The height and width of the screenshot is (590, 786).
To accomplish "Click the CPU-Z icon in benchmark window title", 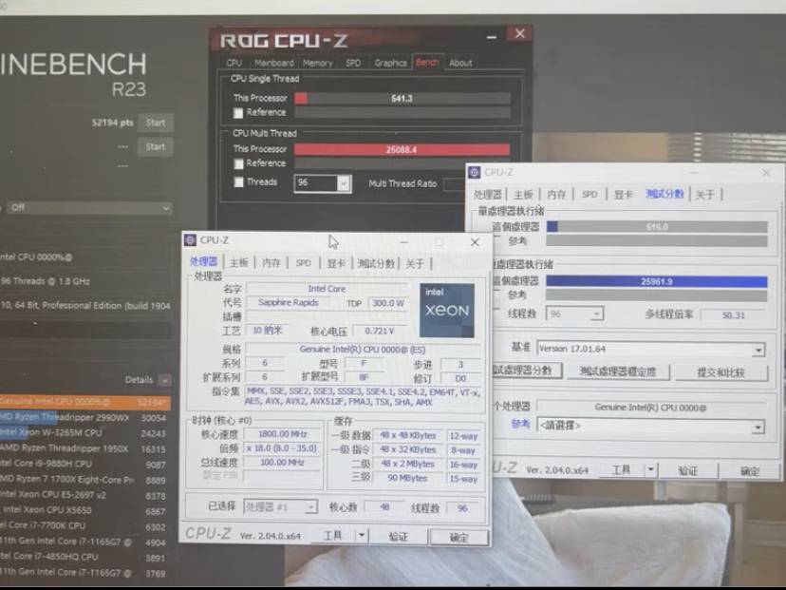I will (x=475, y=173).
